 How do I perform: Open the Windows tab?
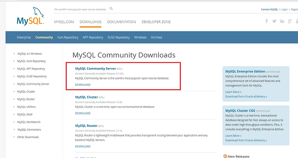pyautogui.click(x=140, y=37)
